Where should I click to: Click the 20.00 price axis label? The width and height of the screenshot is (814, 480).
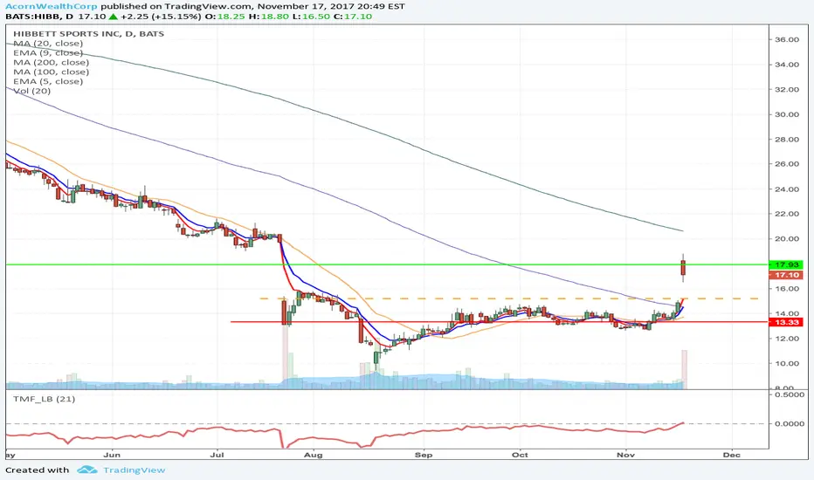point(786,239)
